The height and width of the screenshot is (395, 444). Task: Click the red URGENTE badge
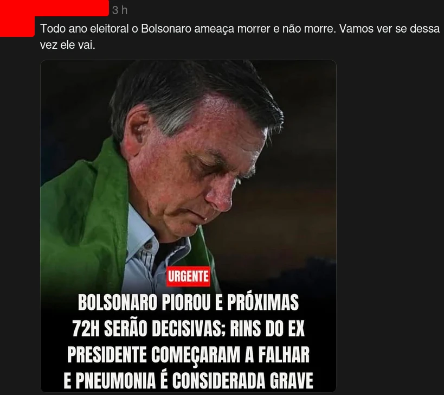188,276
